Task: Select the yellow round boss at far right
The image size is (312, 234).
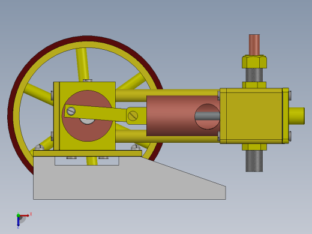Action: click(297, 116)
